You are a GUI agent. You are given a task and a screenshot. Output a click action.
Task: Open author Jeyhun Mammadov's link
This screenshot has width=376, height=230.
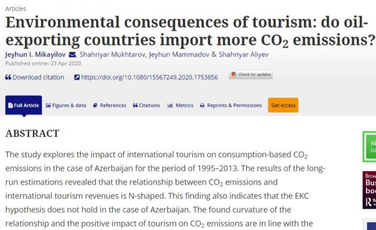click(179, 54)
